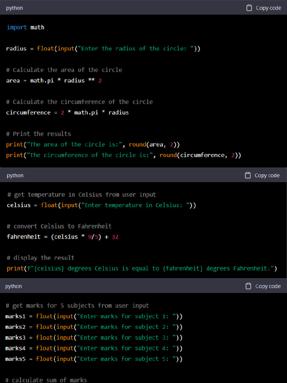The image size is (287, 383).
Task: Click clipboard icon above the subject marks code
Action: tap(249, 286)
